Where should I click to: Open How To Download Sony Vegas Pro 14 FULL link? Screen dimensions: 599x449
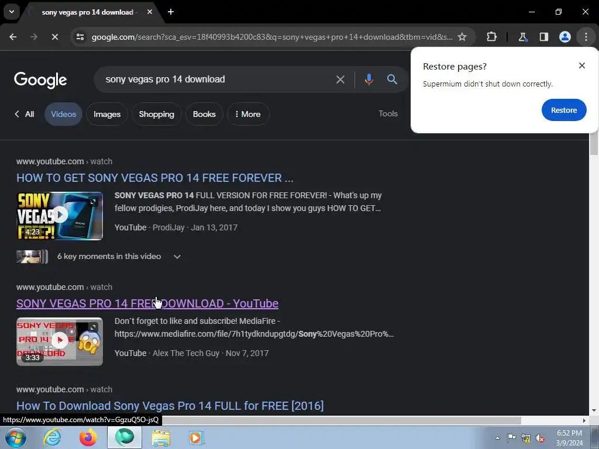pos(170,406)
